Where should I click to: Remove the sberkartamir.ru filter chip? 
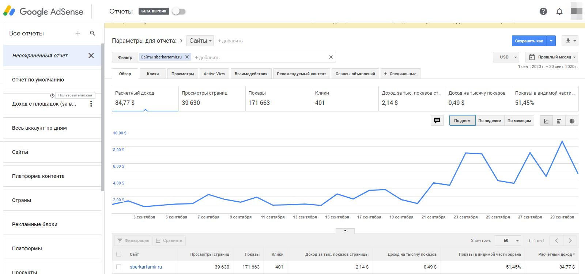click(187, 57)
